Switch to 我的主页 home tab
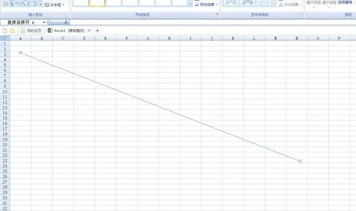The image size is (356, 211). point(31,31)
